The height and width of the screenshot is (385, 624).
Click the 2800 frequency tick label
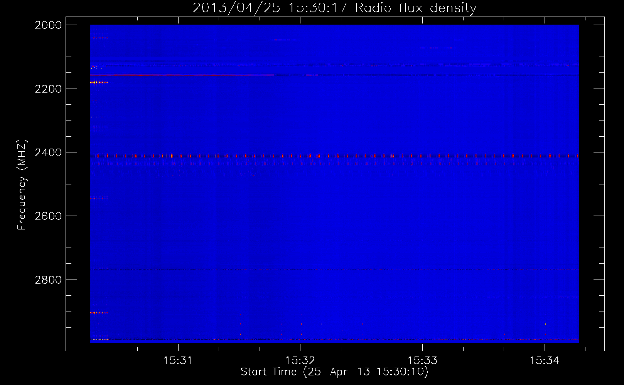click(48, 280)
